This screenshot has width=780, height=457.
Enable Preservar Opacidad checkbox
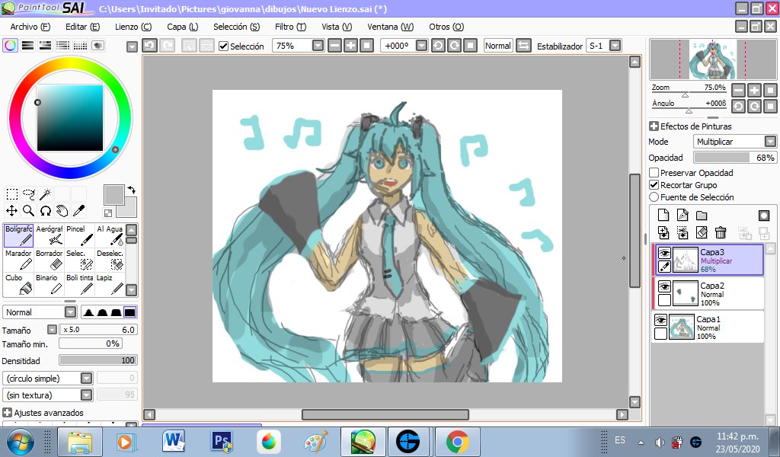pos(654,173)
